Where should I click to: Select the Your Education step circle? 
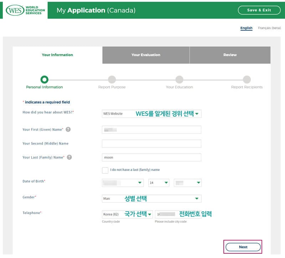(179, 79)
